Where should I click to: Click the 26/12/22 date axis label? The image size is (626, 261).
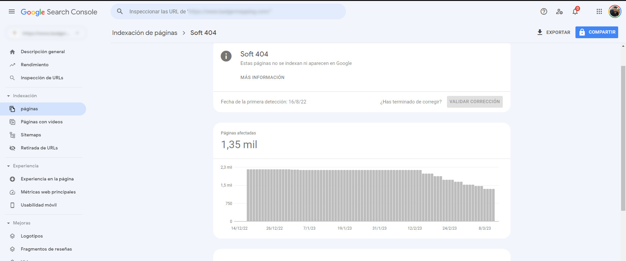[275, 228]
